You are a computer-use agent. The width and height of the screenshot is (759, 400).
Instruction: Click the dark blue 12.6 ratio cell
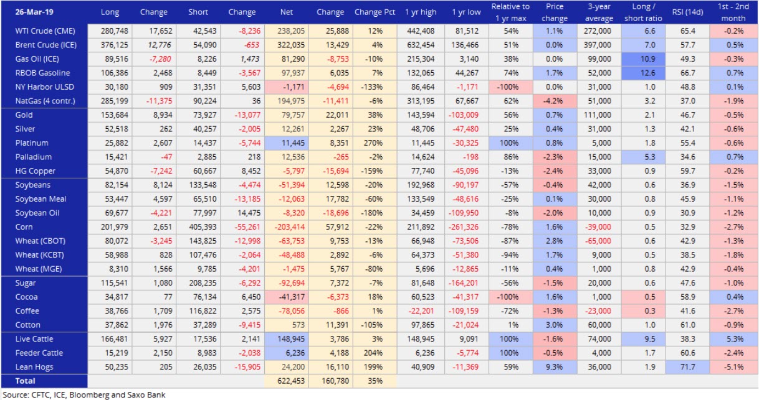[644, 73]
